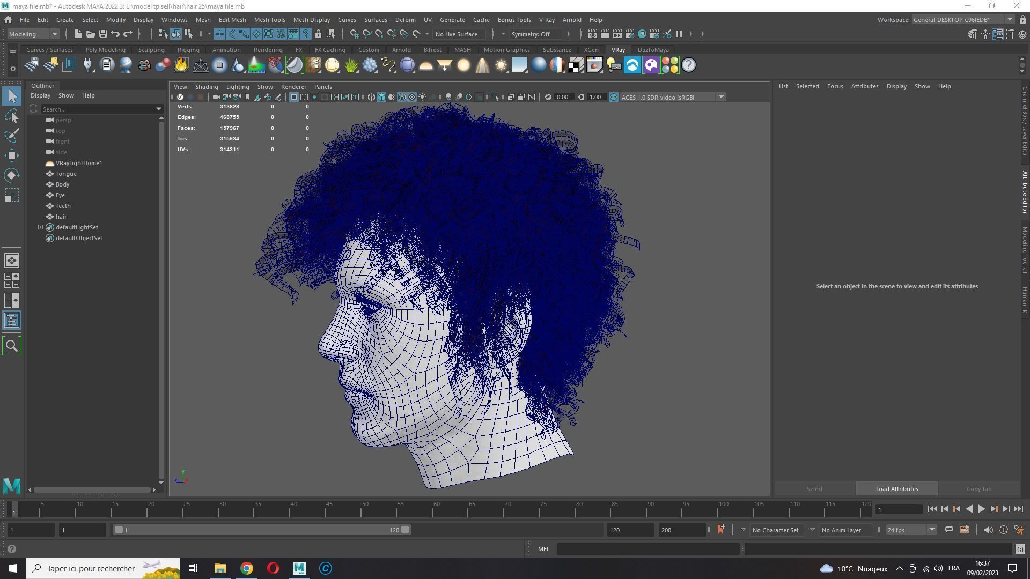Click the Undo arrow icon

(x=115, y=34)
